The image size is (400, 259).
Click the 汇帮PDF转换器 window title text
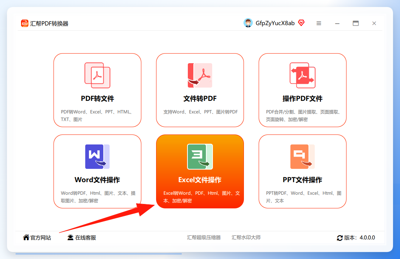coord(49,24)
